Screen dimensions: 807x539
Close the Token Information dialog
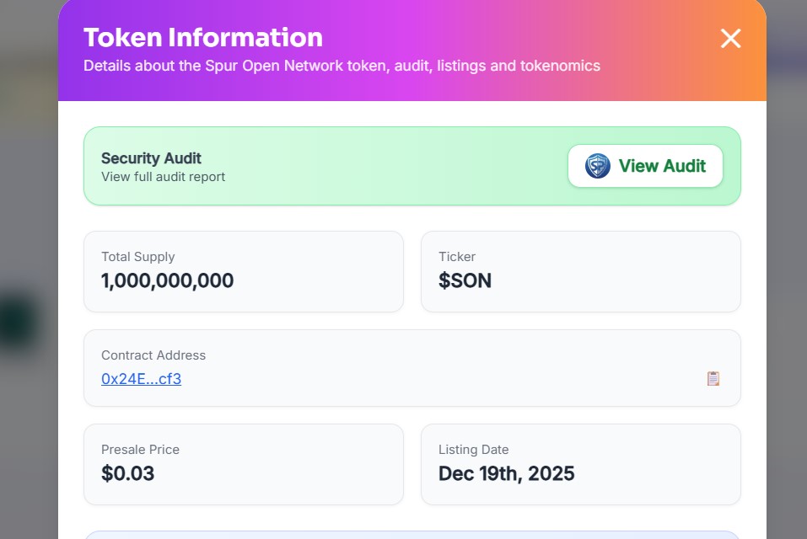click(730, 39)
